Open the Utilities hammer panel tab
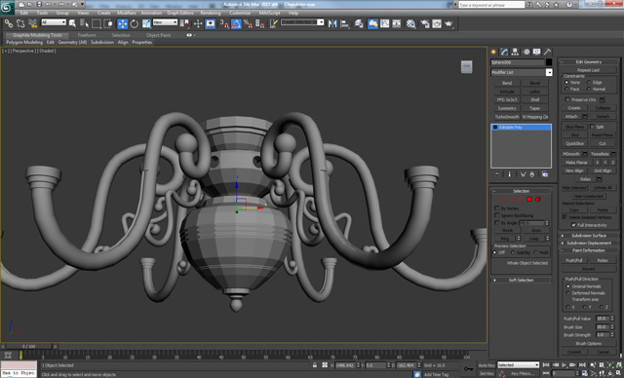This screenshot has width=624, height=378. tap(548, 52)
